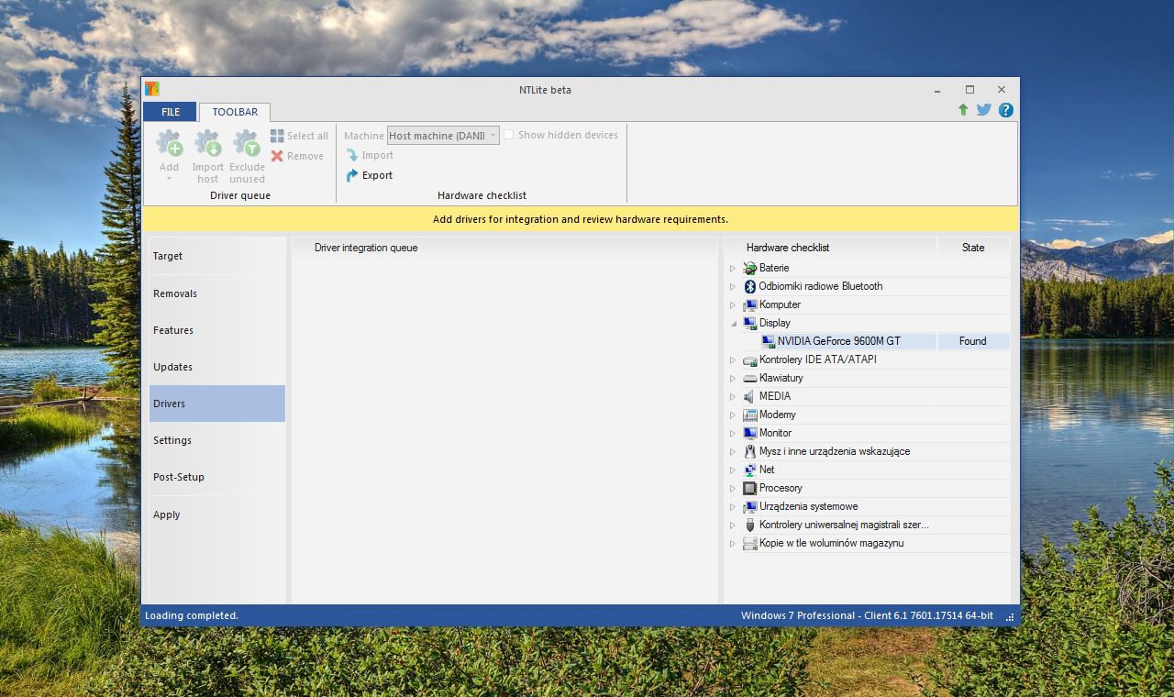Open the Apply sidebar page
The image size is (1174, 697).
click(x=217, y=514)
